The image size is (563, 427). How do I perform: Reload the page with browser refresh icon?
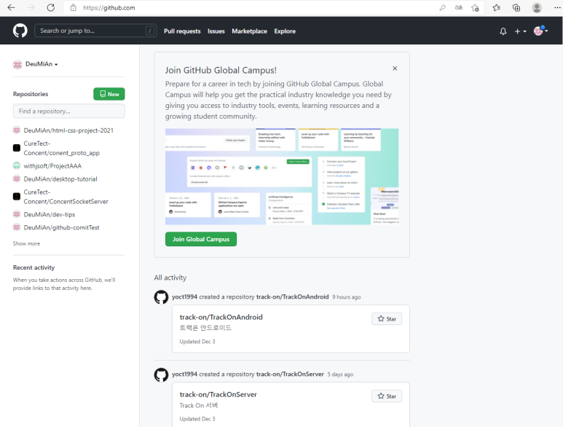[51, 7]
